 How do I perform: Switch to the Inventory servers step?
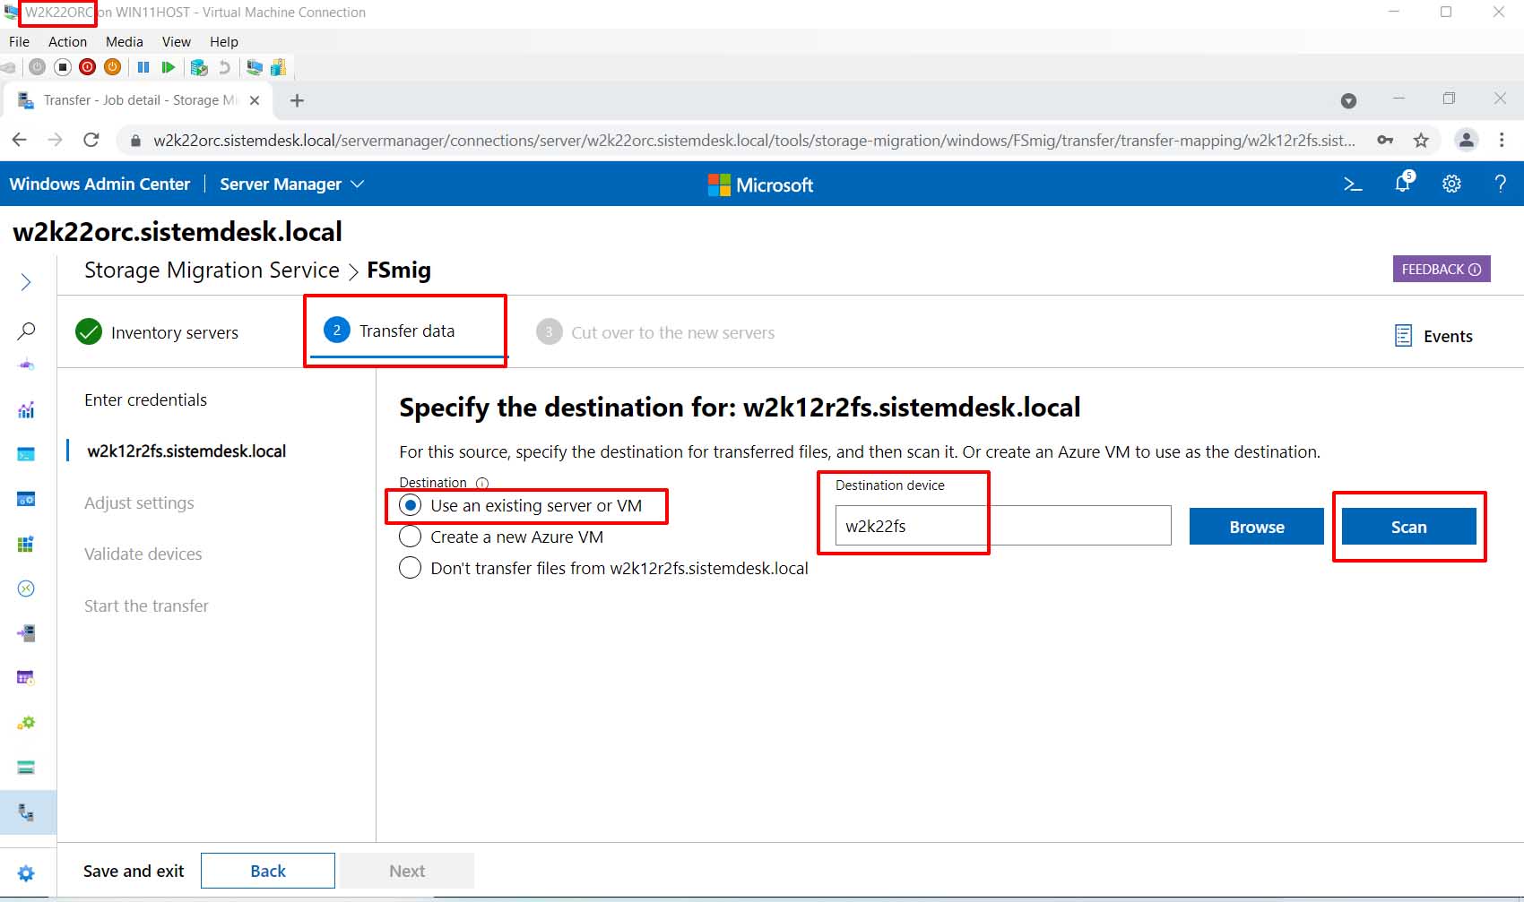coord(157,332)
